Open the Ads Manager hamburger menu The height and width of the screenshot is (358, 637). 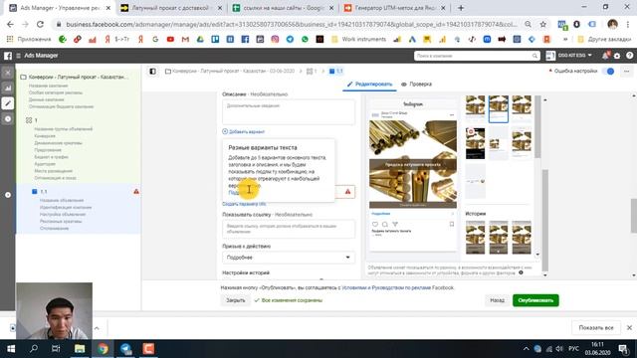[x=18, y=56]
